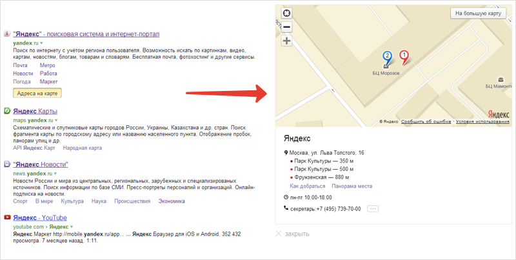Open dropdown arrow next to maps.yandex.ru

point(56,121)
